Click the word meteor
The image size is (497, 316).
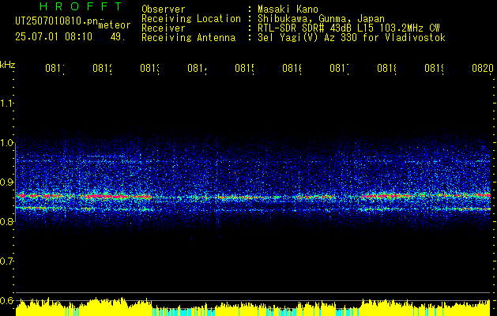[x=115, y=25]
